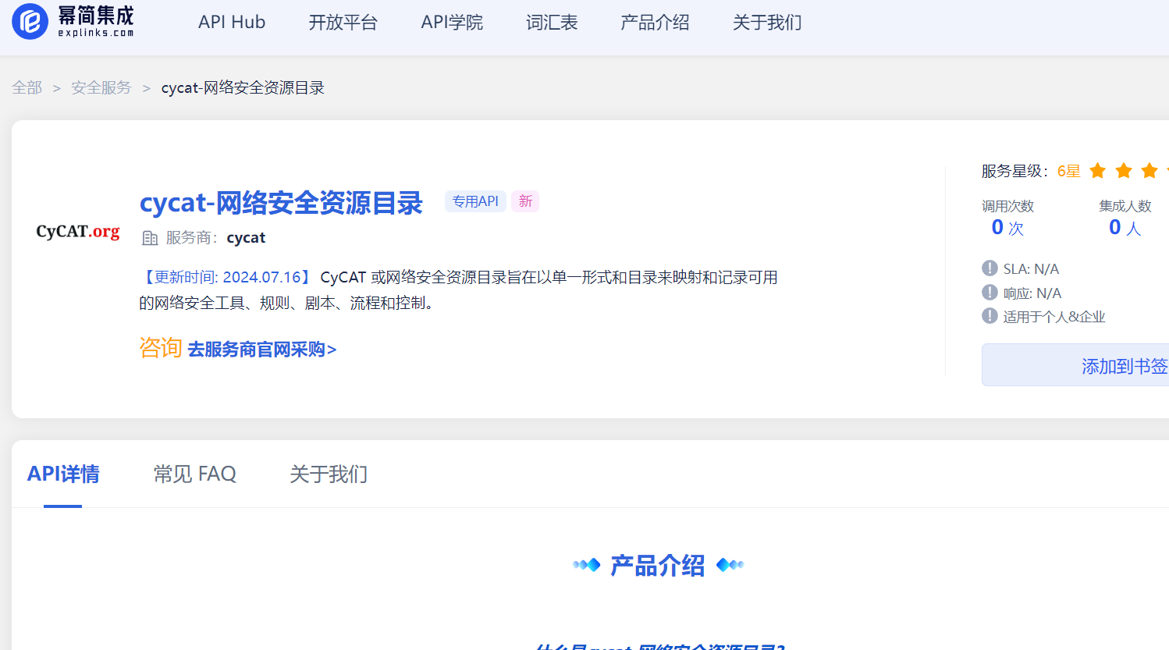Click 添加到书签 button
The height and width of the screenshot is (650, 1169).
1075,365
